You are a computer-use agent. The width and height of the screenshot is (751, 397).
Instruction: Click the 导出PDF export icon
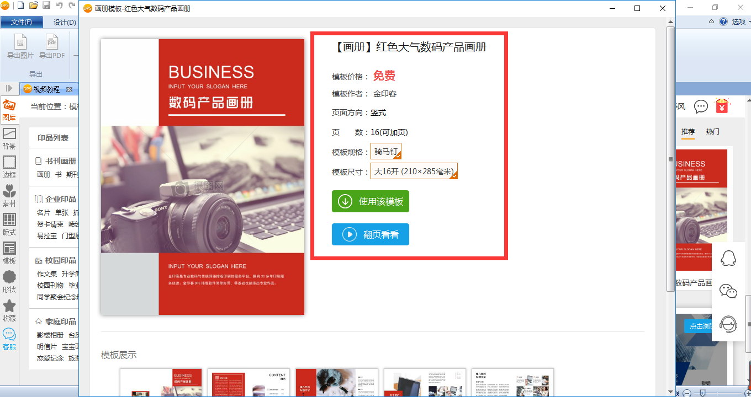(x=52, y=47)
